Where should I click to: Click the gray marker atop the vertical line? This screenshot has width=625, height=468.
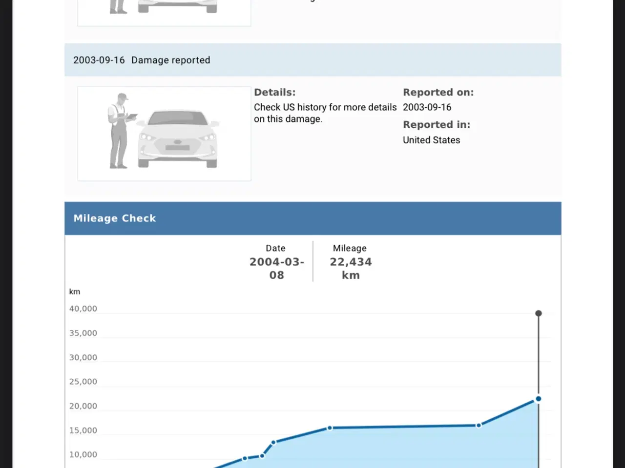coord(538,313)
